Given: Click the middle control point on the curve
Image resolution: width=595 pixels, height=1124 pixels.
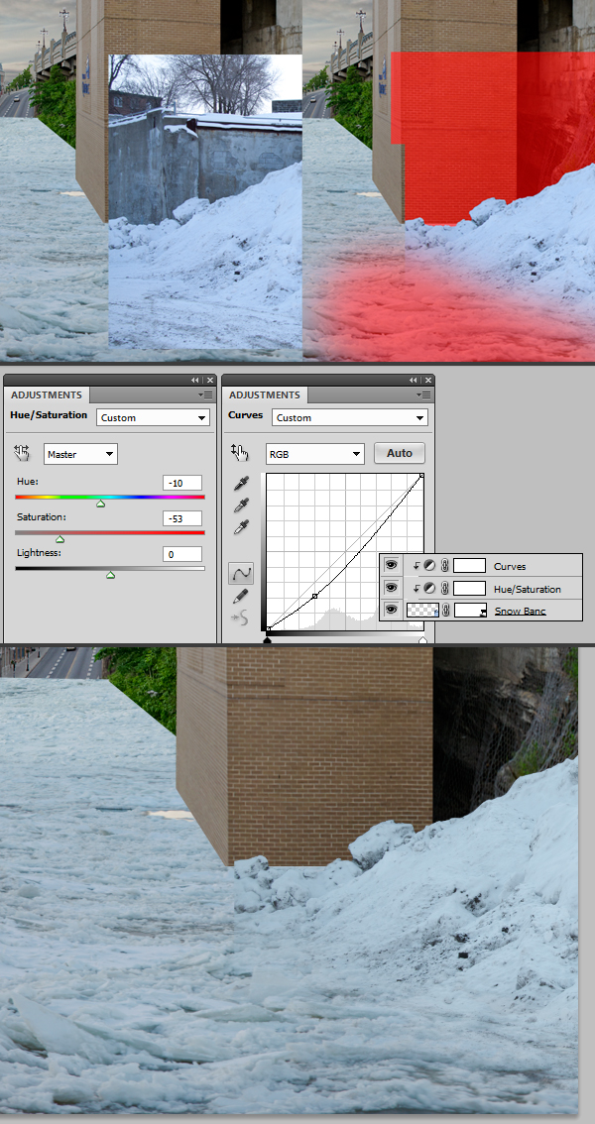Looking at the screenshot, I should (314, 596).
